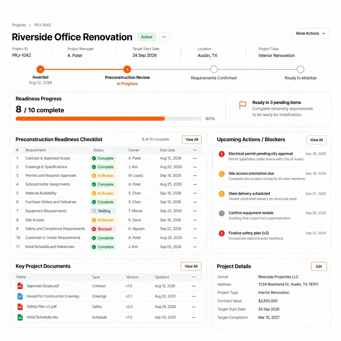This screenshot has height=341, width=341.
Task: Open checklist table header options menu
Action: 195,150
